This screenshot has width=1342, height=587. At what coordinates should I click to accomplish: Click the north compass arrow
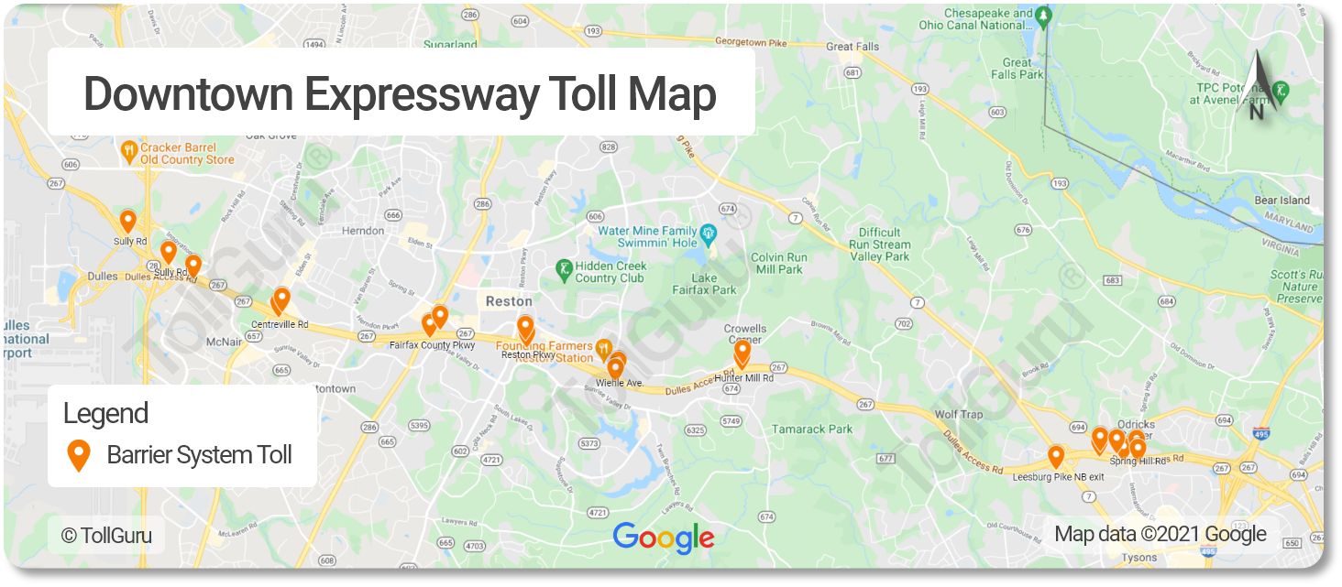[1257, 84]
